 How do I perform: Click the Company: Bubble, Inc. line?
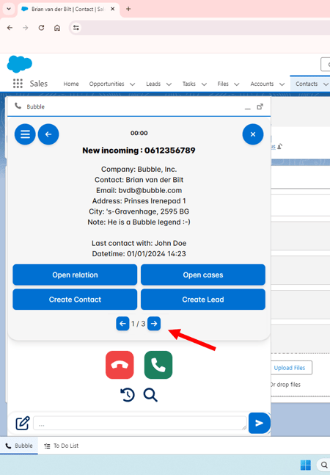click(139, 169)
